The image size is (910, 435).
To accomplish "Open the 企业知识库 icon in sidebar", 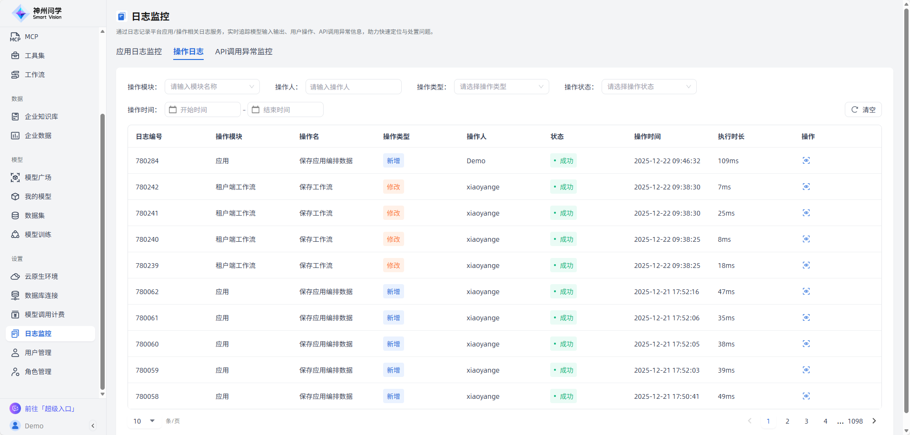I will [x=15, y=117].
